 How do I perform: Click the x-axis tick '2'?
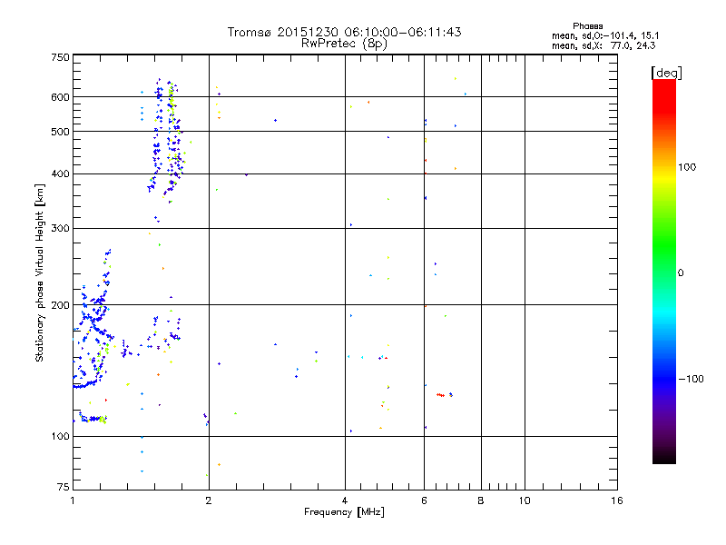209,500
